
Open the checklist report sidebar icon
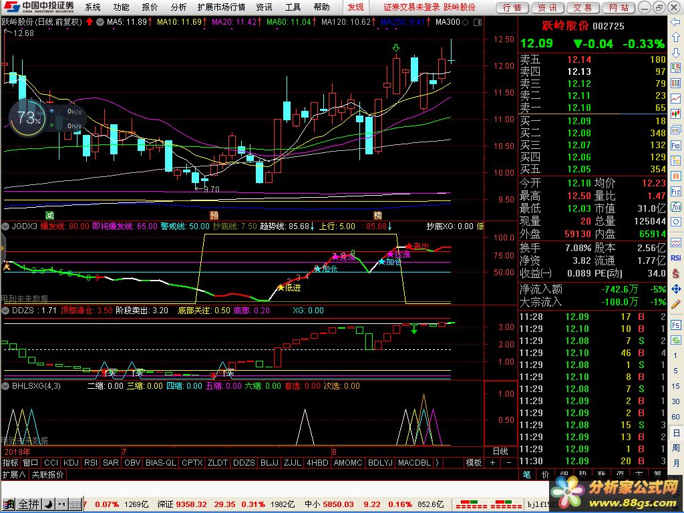pos(675,67)
